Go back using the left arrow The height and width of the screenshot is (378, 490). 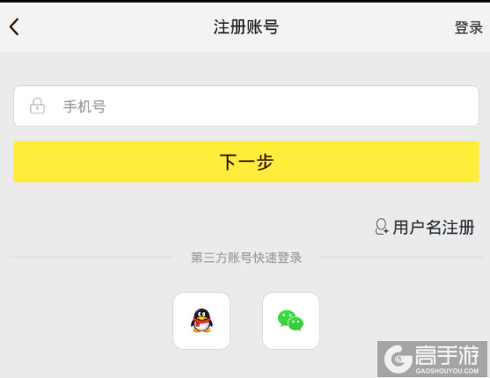(x=14, y=27)
